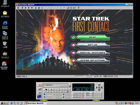Eject the disc from the window toolbar
This screenshot has width=140, height=105.
click(x=36, y=8)
